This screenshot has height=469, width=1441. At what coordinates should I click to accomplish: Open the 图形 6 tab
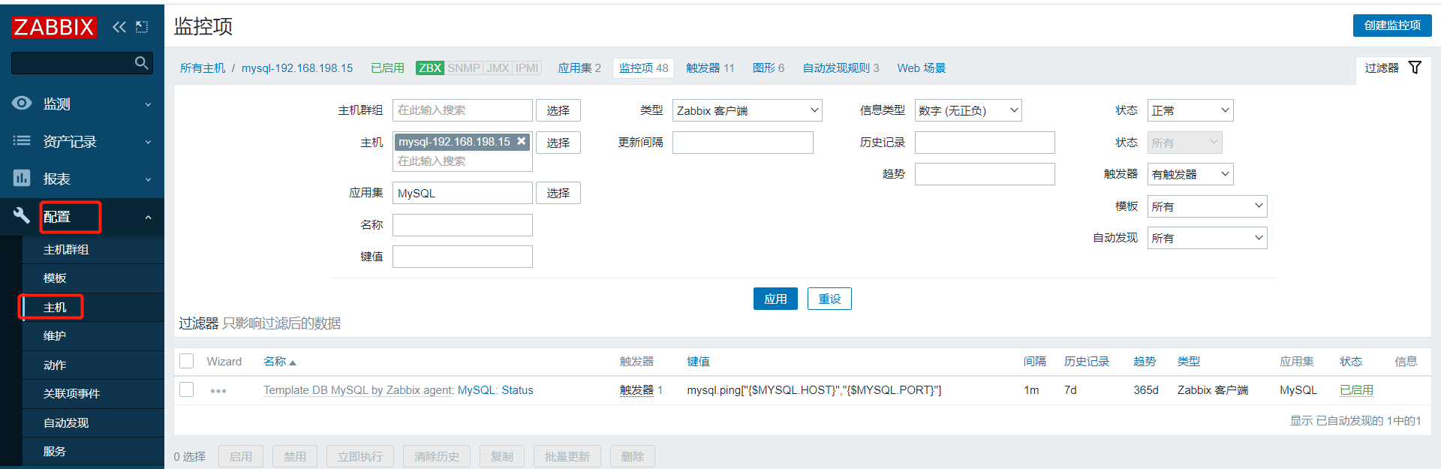(x=769, y=68)
